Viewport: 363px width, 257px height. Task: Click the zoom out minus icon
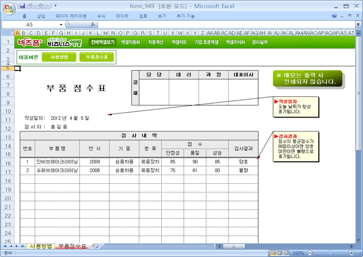[309, 253]
